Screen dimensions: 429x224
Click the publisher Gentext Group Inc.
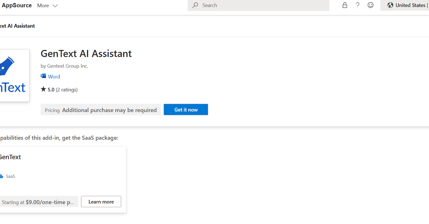click(68, 66)
